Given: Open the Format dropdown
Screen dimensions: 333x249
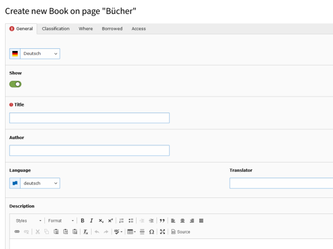Looking at the screenshot, I should pyautogui.click(x=60, y=221).
